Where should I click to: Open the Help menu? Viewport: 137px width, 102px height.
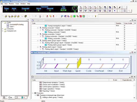click(x=28, y=4)
